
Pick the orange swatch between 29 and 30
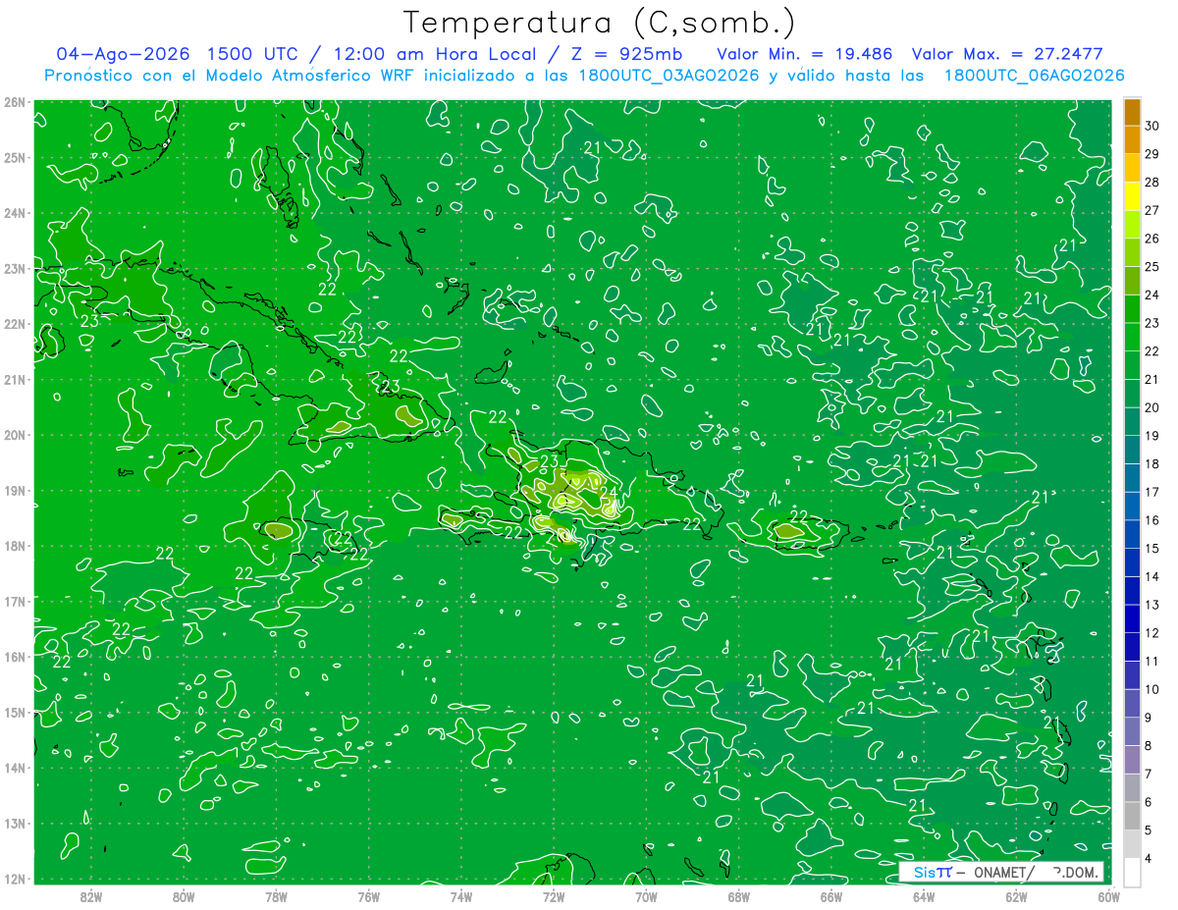point(1132,139)
